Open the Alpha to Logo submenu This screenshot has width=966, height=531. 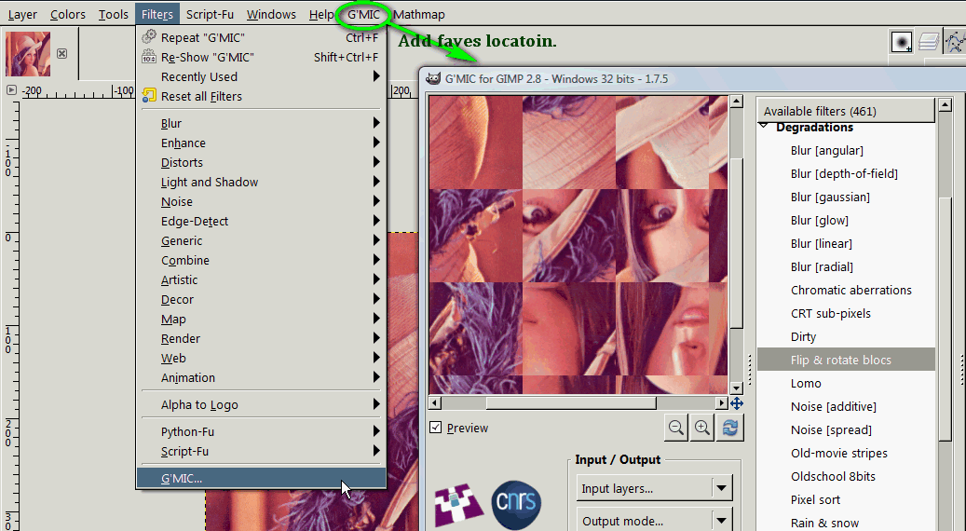(x=263, y=404)
